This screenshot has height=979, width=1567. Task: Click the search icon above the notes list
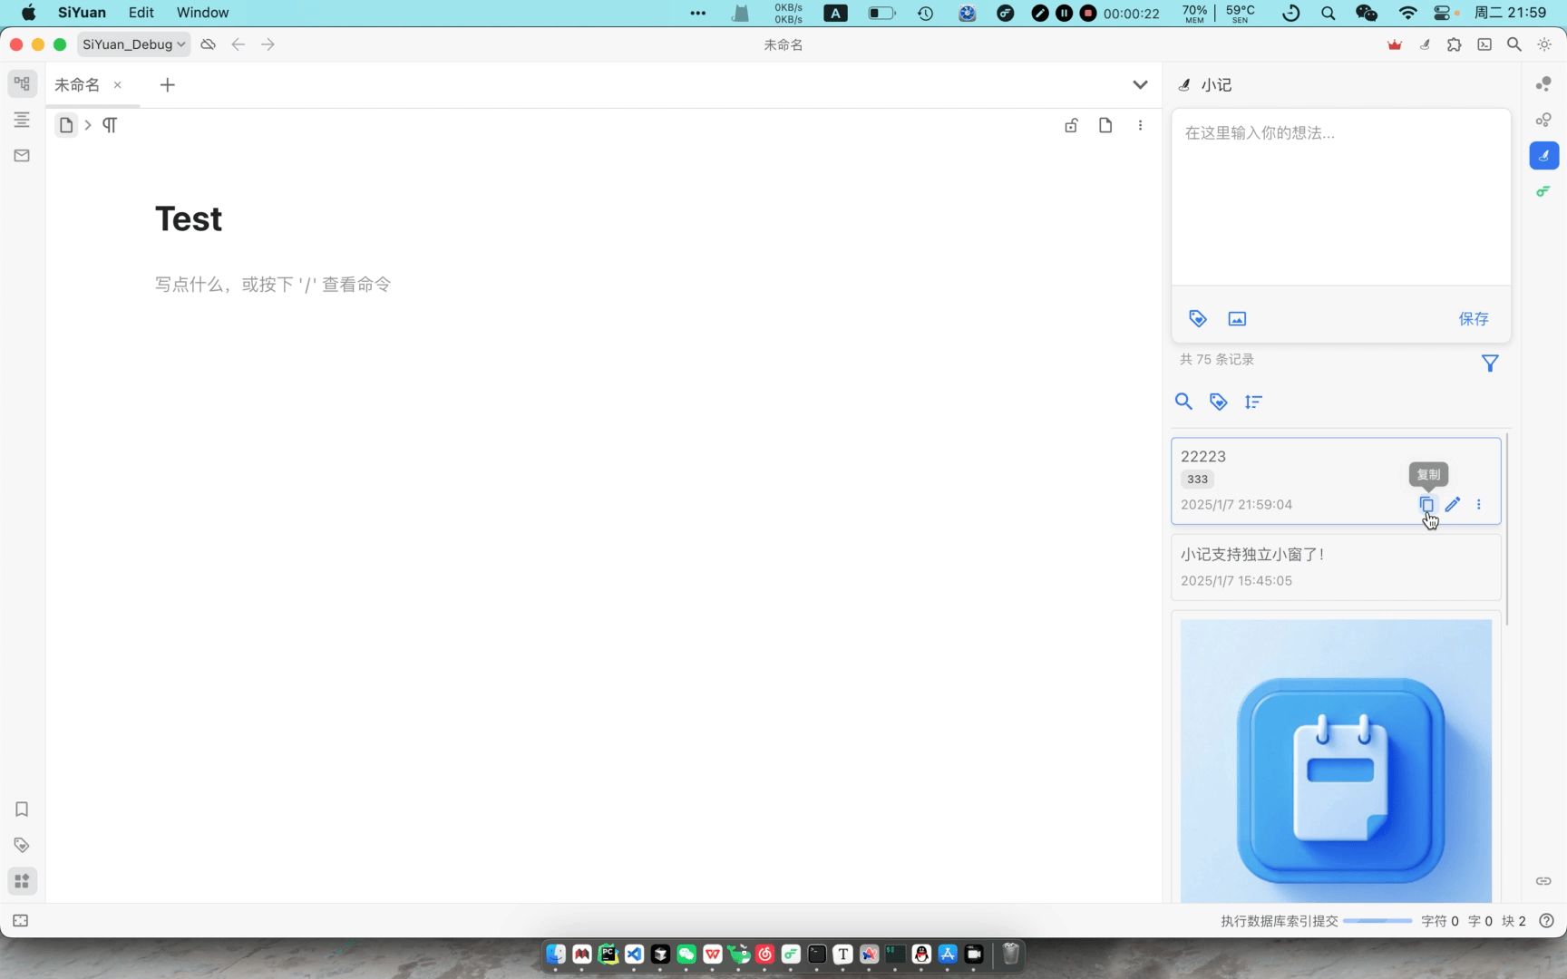tap(1183, 402)
